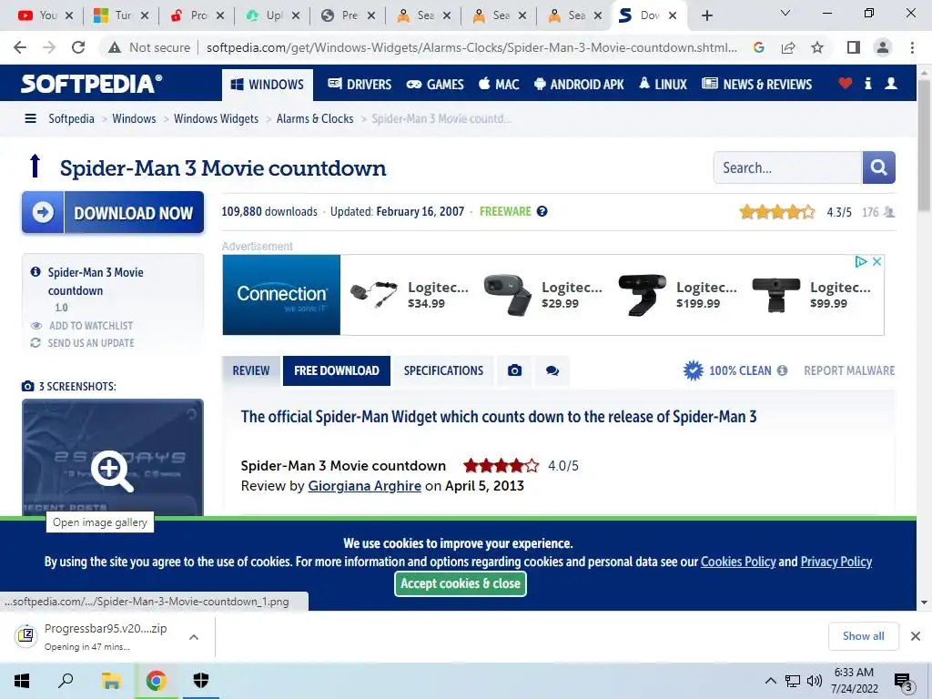Viewport: 932px width, 699px height.
Task: Open the Cookies Policy link
Action: pos(738,562)
